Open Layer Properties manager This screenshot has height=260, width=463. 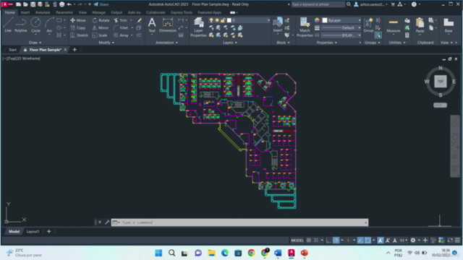[198, 27]
